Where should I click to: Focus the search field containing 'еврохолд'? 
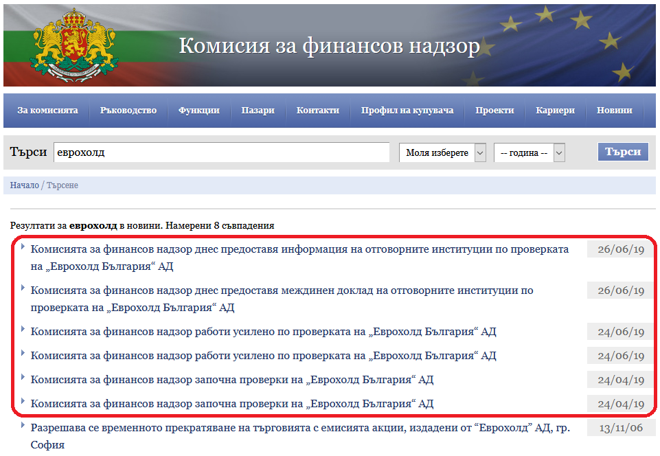tap(221, 152)
